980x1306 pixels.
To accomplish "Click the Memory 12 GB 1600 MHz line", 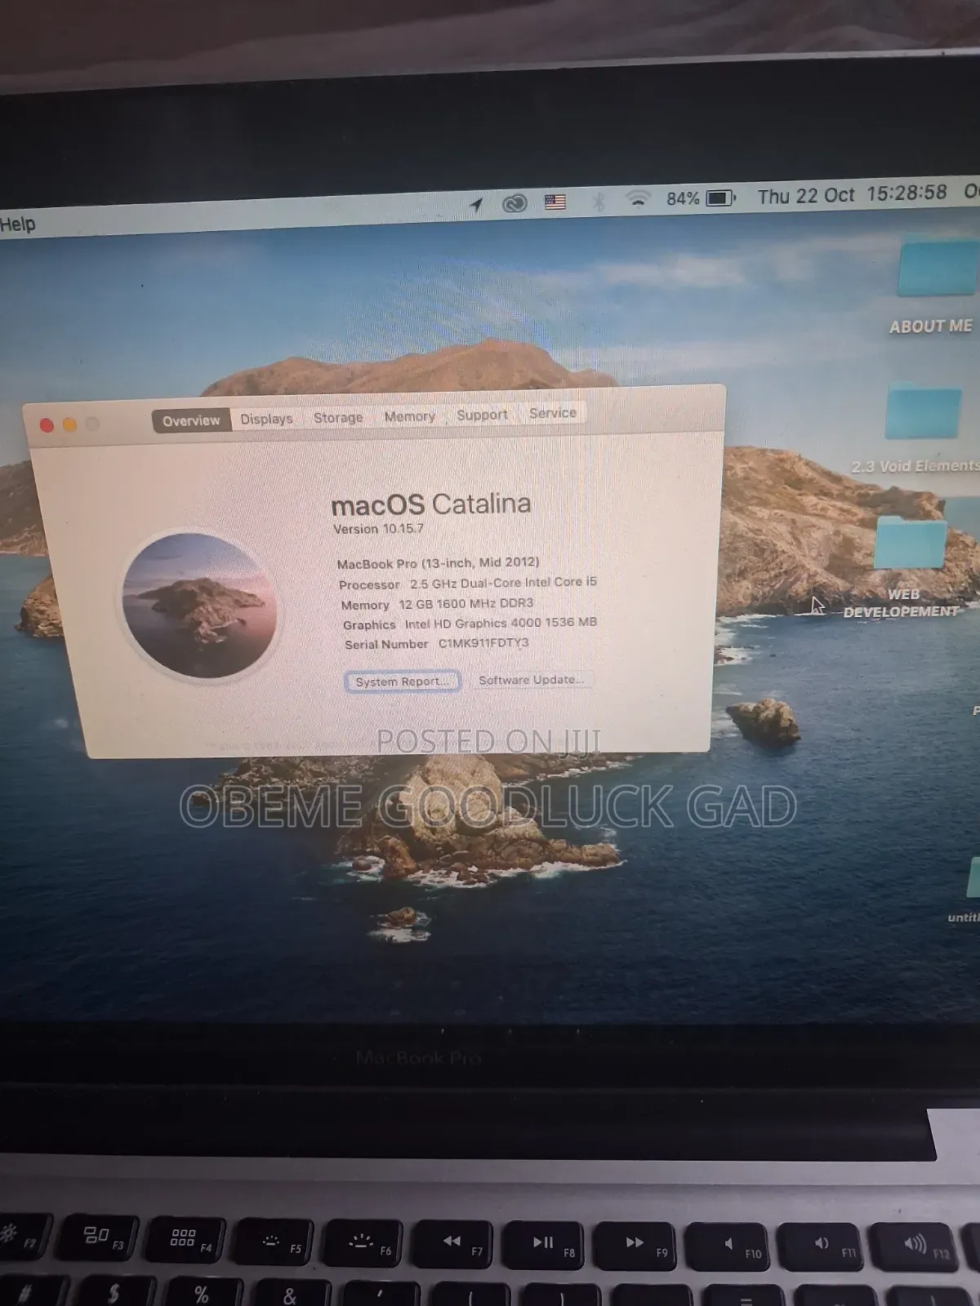I will click(x=437, y=604).
